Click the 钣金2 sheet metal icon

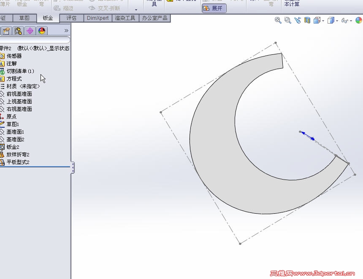pos(2,147)
